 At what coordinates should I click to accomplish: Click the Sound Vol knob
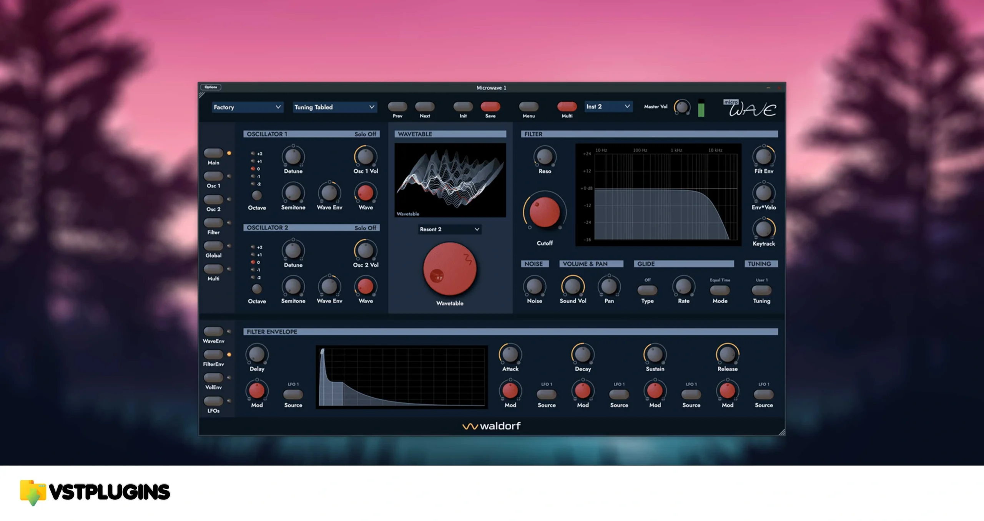pos(573,286)
